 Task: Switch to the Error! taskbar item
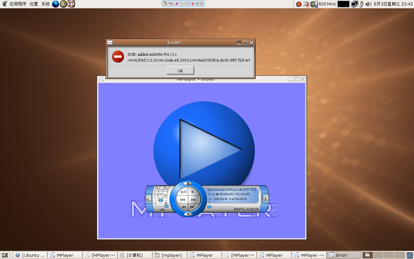click(344, 255)
